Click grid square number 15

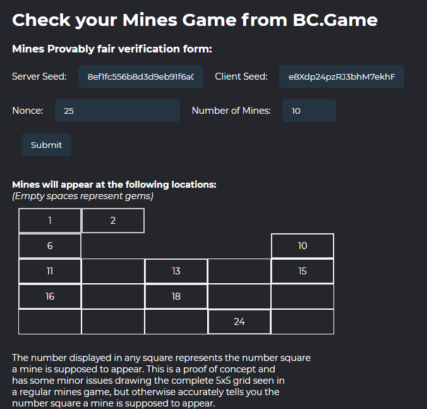point(303,271)
